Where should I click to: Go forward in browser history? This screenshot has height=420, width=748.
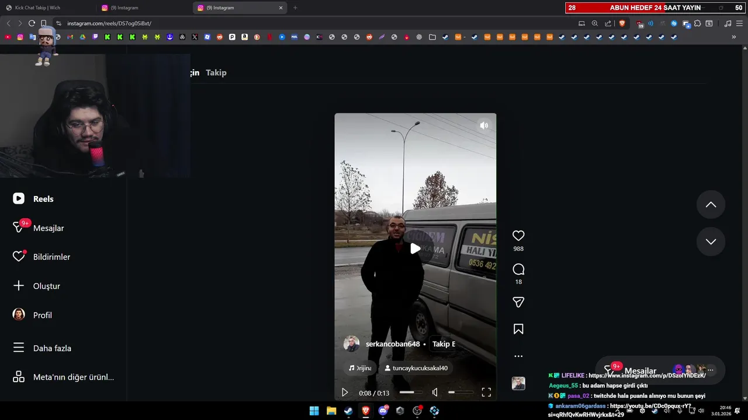(20, 23)
